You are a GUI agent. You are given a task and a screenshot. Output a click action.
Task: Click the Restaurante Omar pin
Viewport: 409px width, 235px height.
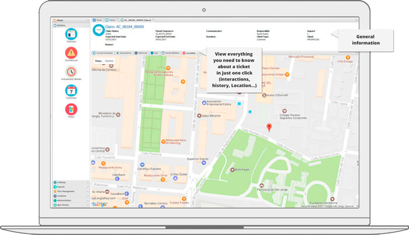click(x=163, y=180)
